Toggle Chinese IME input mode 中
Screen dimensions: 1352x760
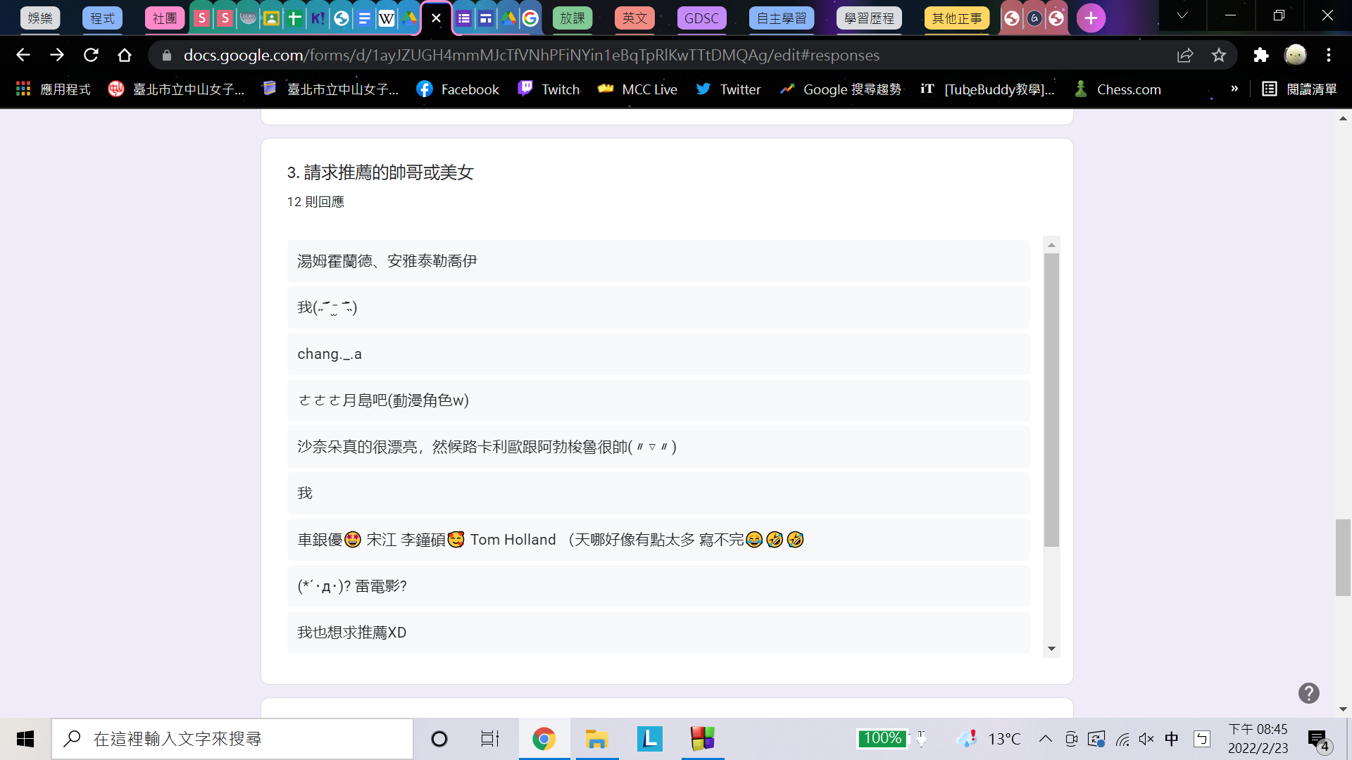[1172, 739]
